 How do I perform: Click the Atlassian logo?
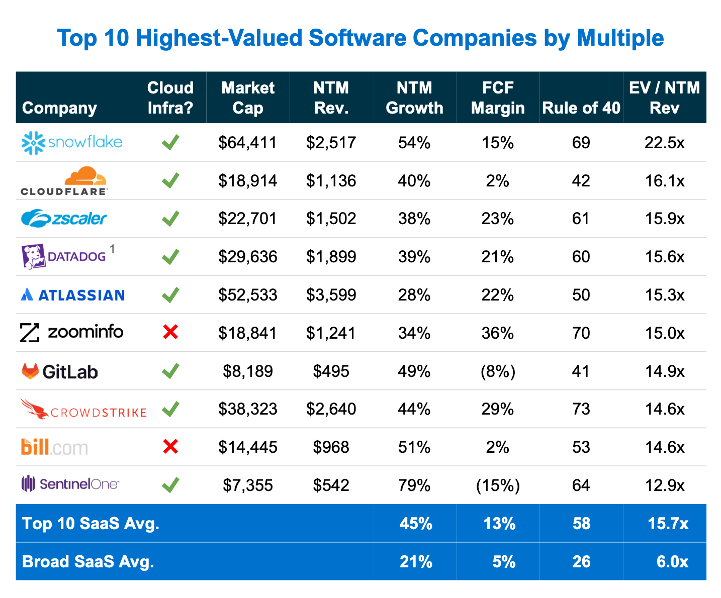[72, 295]
